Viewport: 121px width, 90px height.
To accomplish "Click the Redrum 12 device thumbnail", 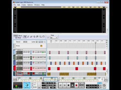I will click(x=19, y=58).
